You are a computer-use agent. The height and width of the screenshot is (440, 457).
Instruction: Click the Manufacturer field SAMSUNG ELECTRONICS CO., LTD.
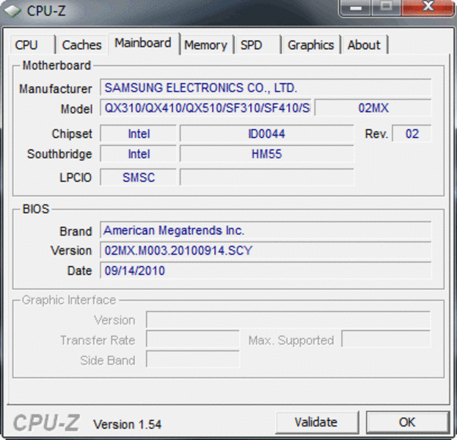coord(266,87)
